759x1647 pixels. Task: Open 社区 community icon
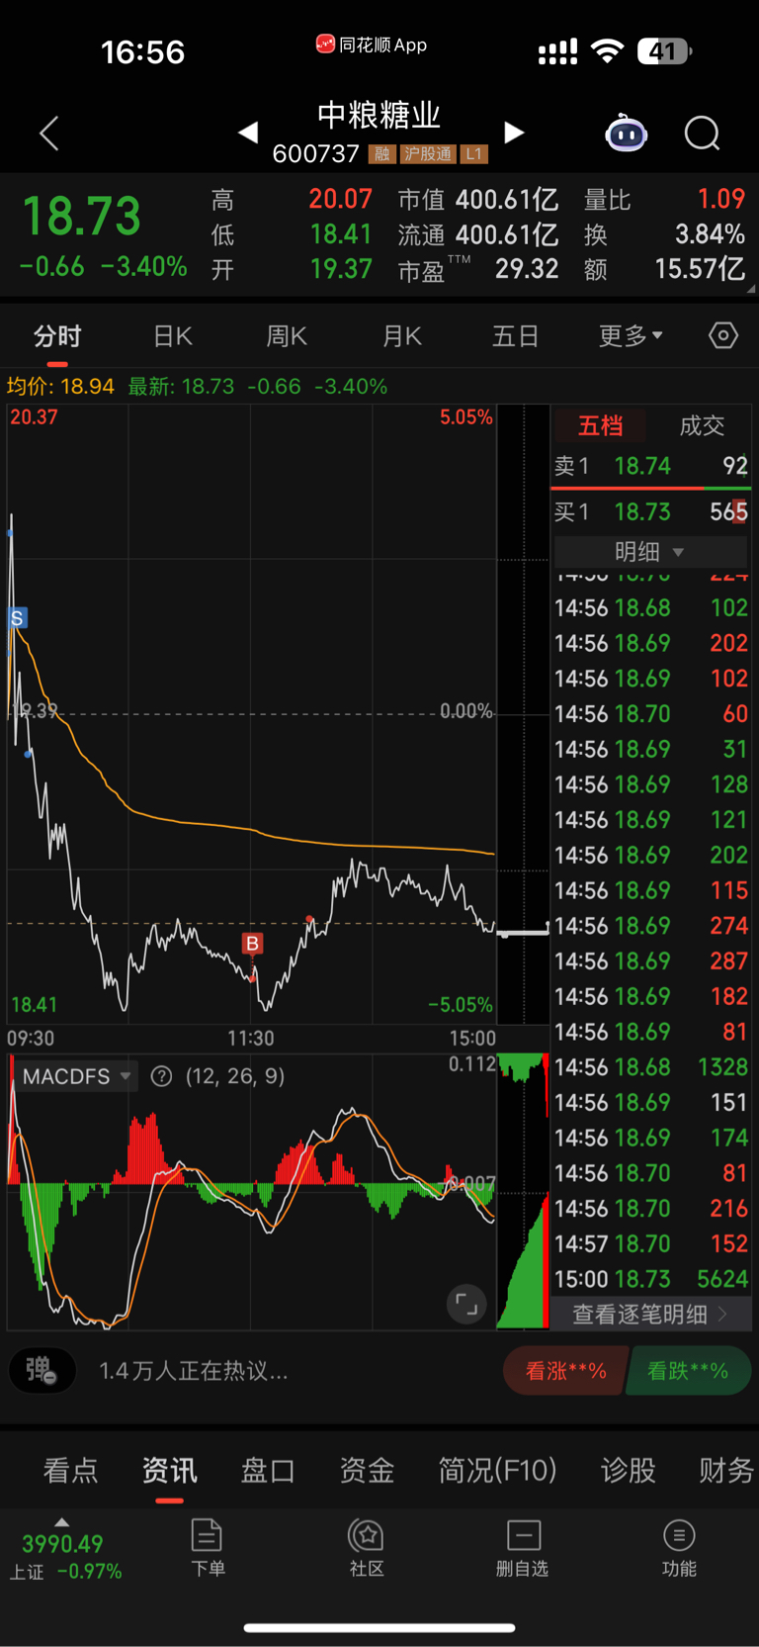click(367, 1547)
